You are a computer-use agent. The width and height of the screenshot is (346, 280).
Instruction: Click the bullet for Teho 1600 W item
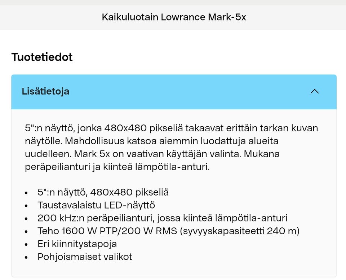(26, 232)
